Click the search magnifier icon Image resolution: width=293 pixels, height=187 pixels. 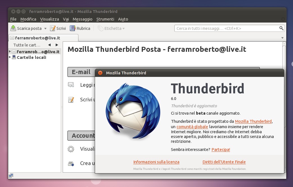click(281, 28)
